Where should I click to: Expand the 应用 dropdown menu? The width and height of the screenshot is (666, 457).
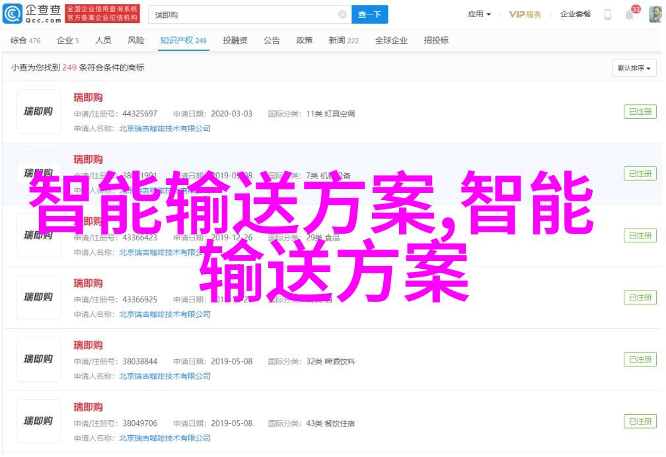click(479, 15)
